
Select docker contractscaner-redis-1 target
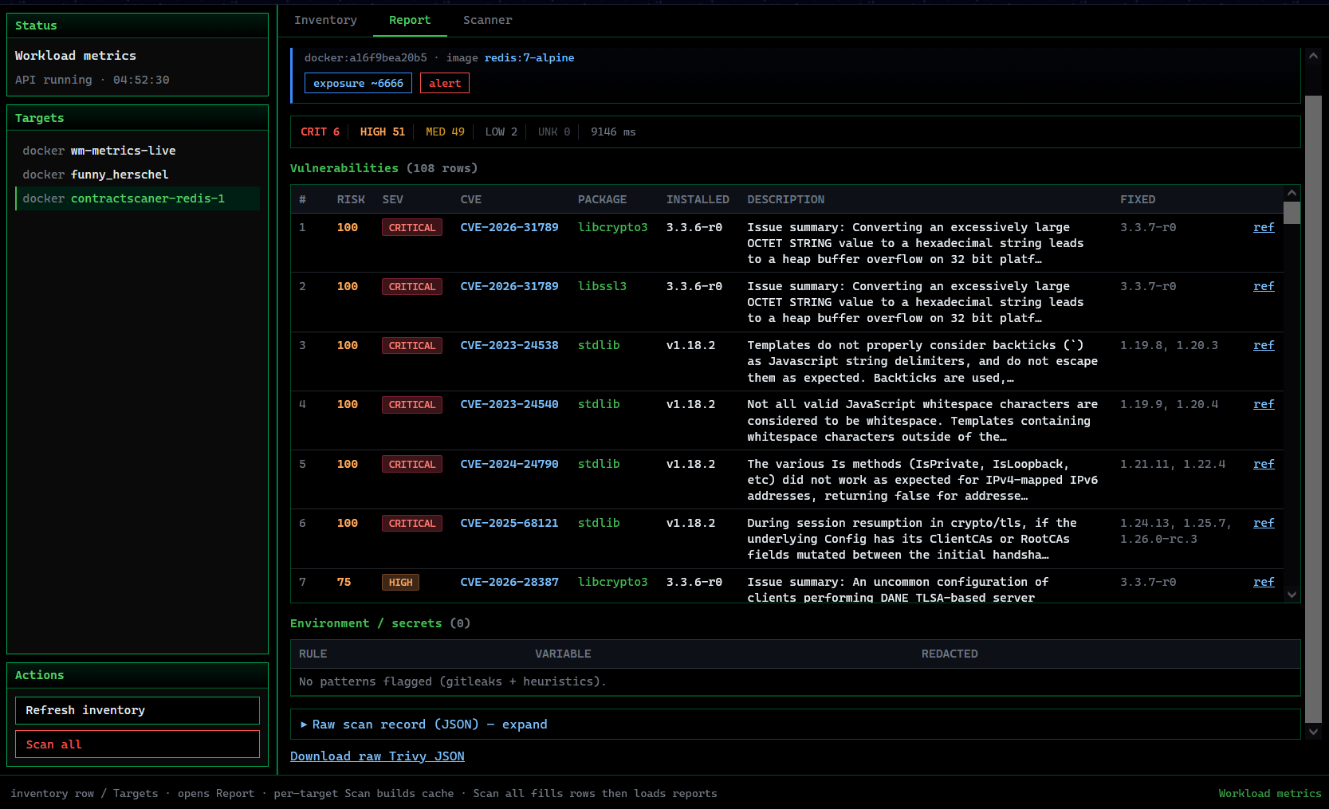coord(137,198)
